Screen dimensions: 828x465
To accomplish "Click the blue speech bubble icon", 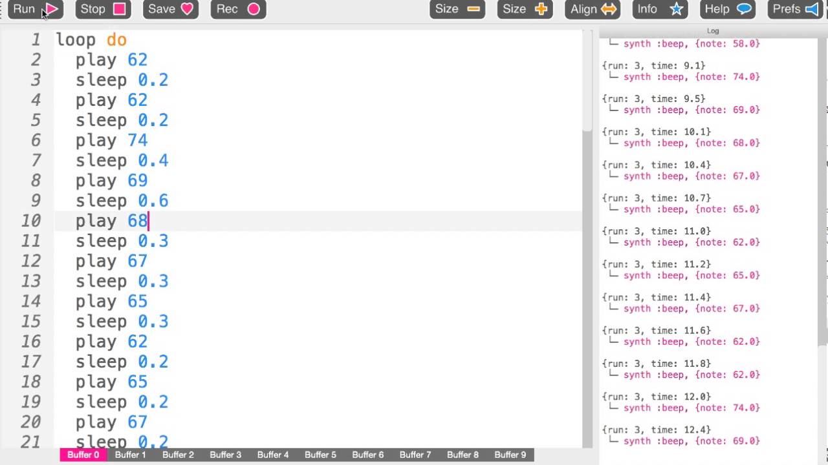I will click(744, 9).
